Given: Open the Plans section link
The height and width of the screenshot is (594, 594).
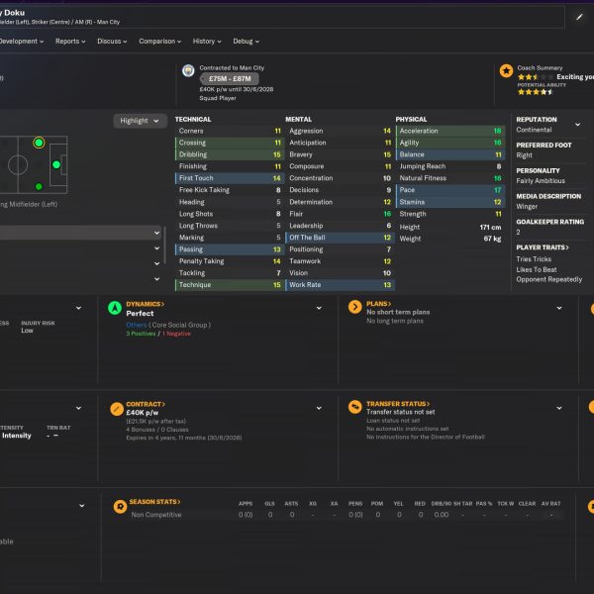Looking at the screenshot, I should tap(378, 304).
